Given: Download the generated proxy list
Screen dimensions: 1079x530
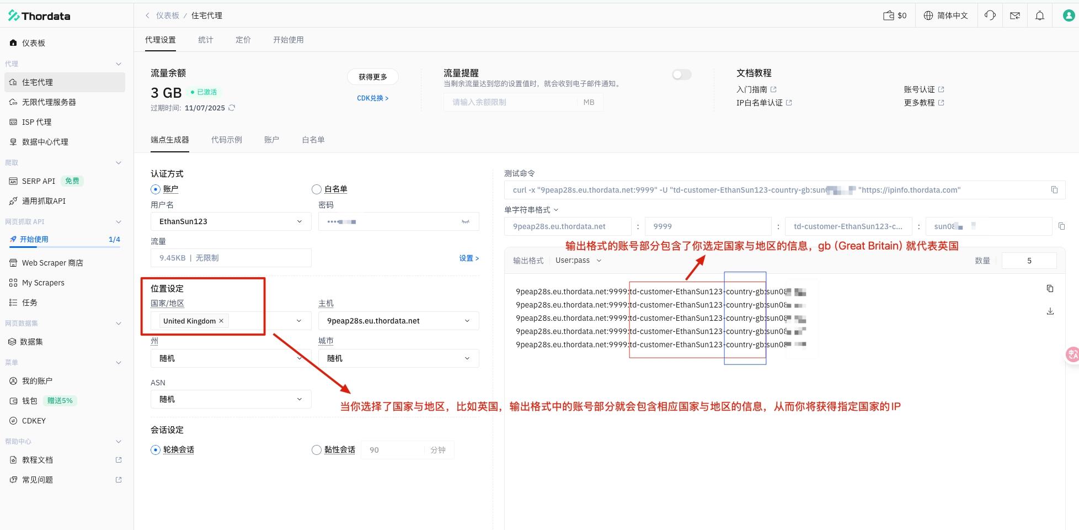Looking at the screenshot, I should point(1050,311).
